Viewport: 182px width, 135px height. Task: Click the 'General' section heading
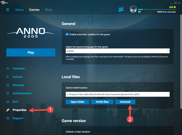pos(68,24)
